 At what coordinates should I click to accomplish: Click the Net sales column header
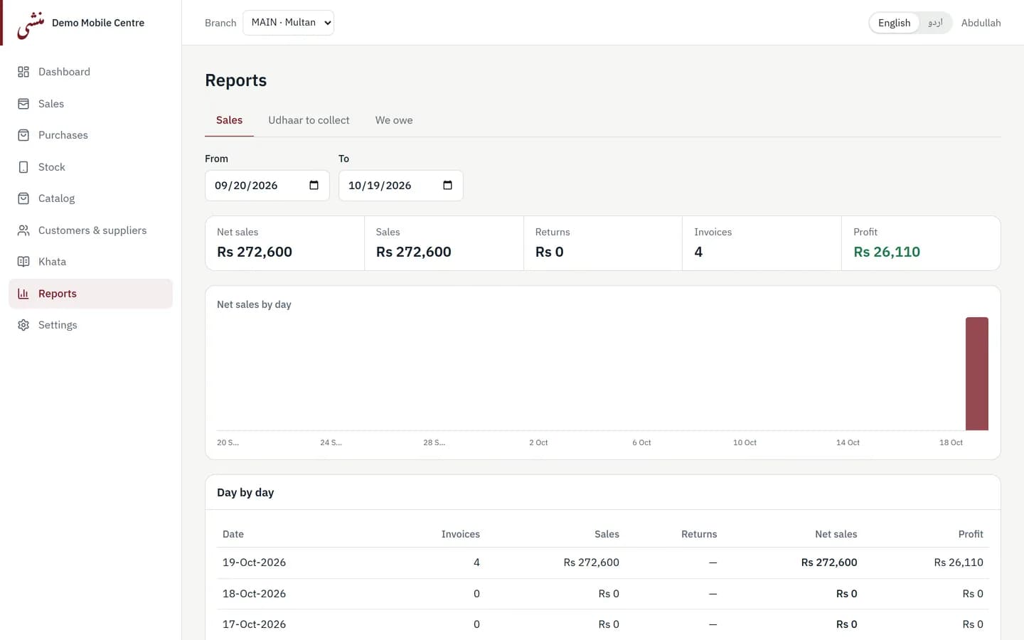click(836, 534)
